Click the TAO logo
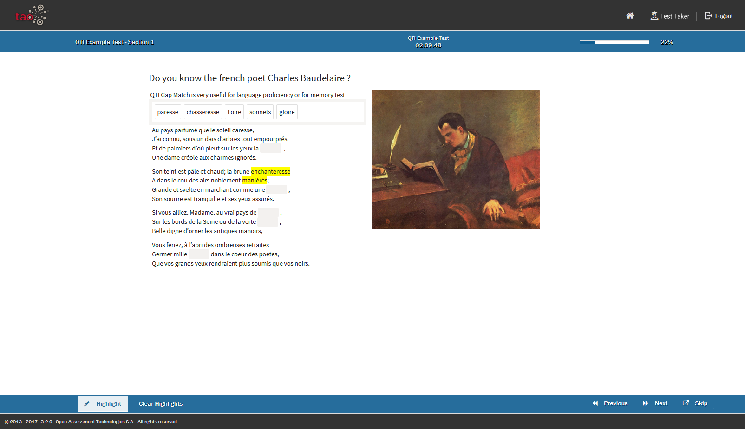This screenshot has height=429, width=745. point(31,15)
